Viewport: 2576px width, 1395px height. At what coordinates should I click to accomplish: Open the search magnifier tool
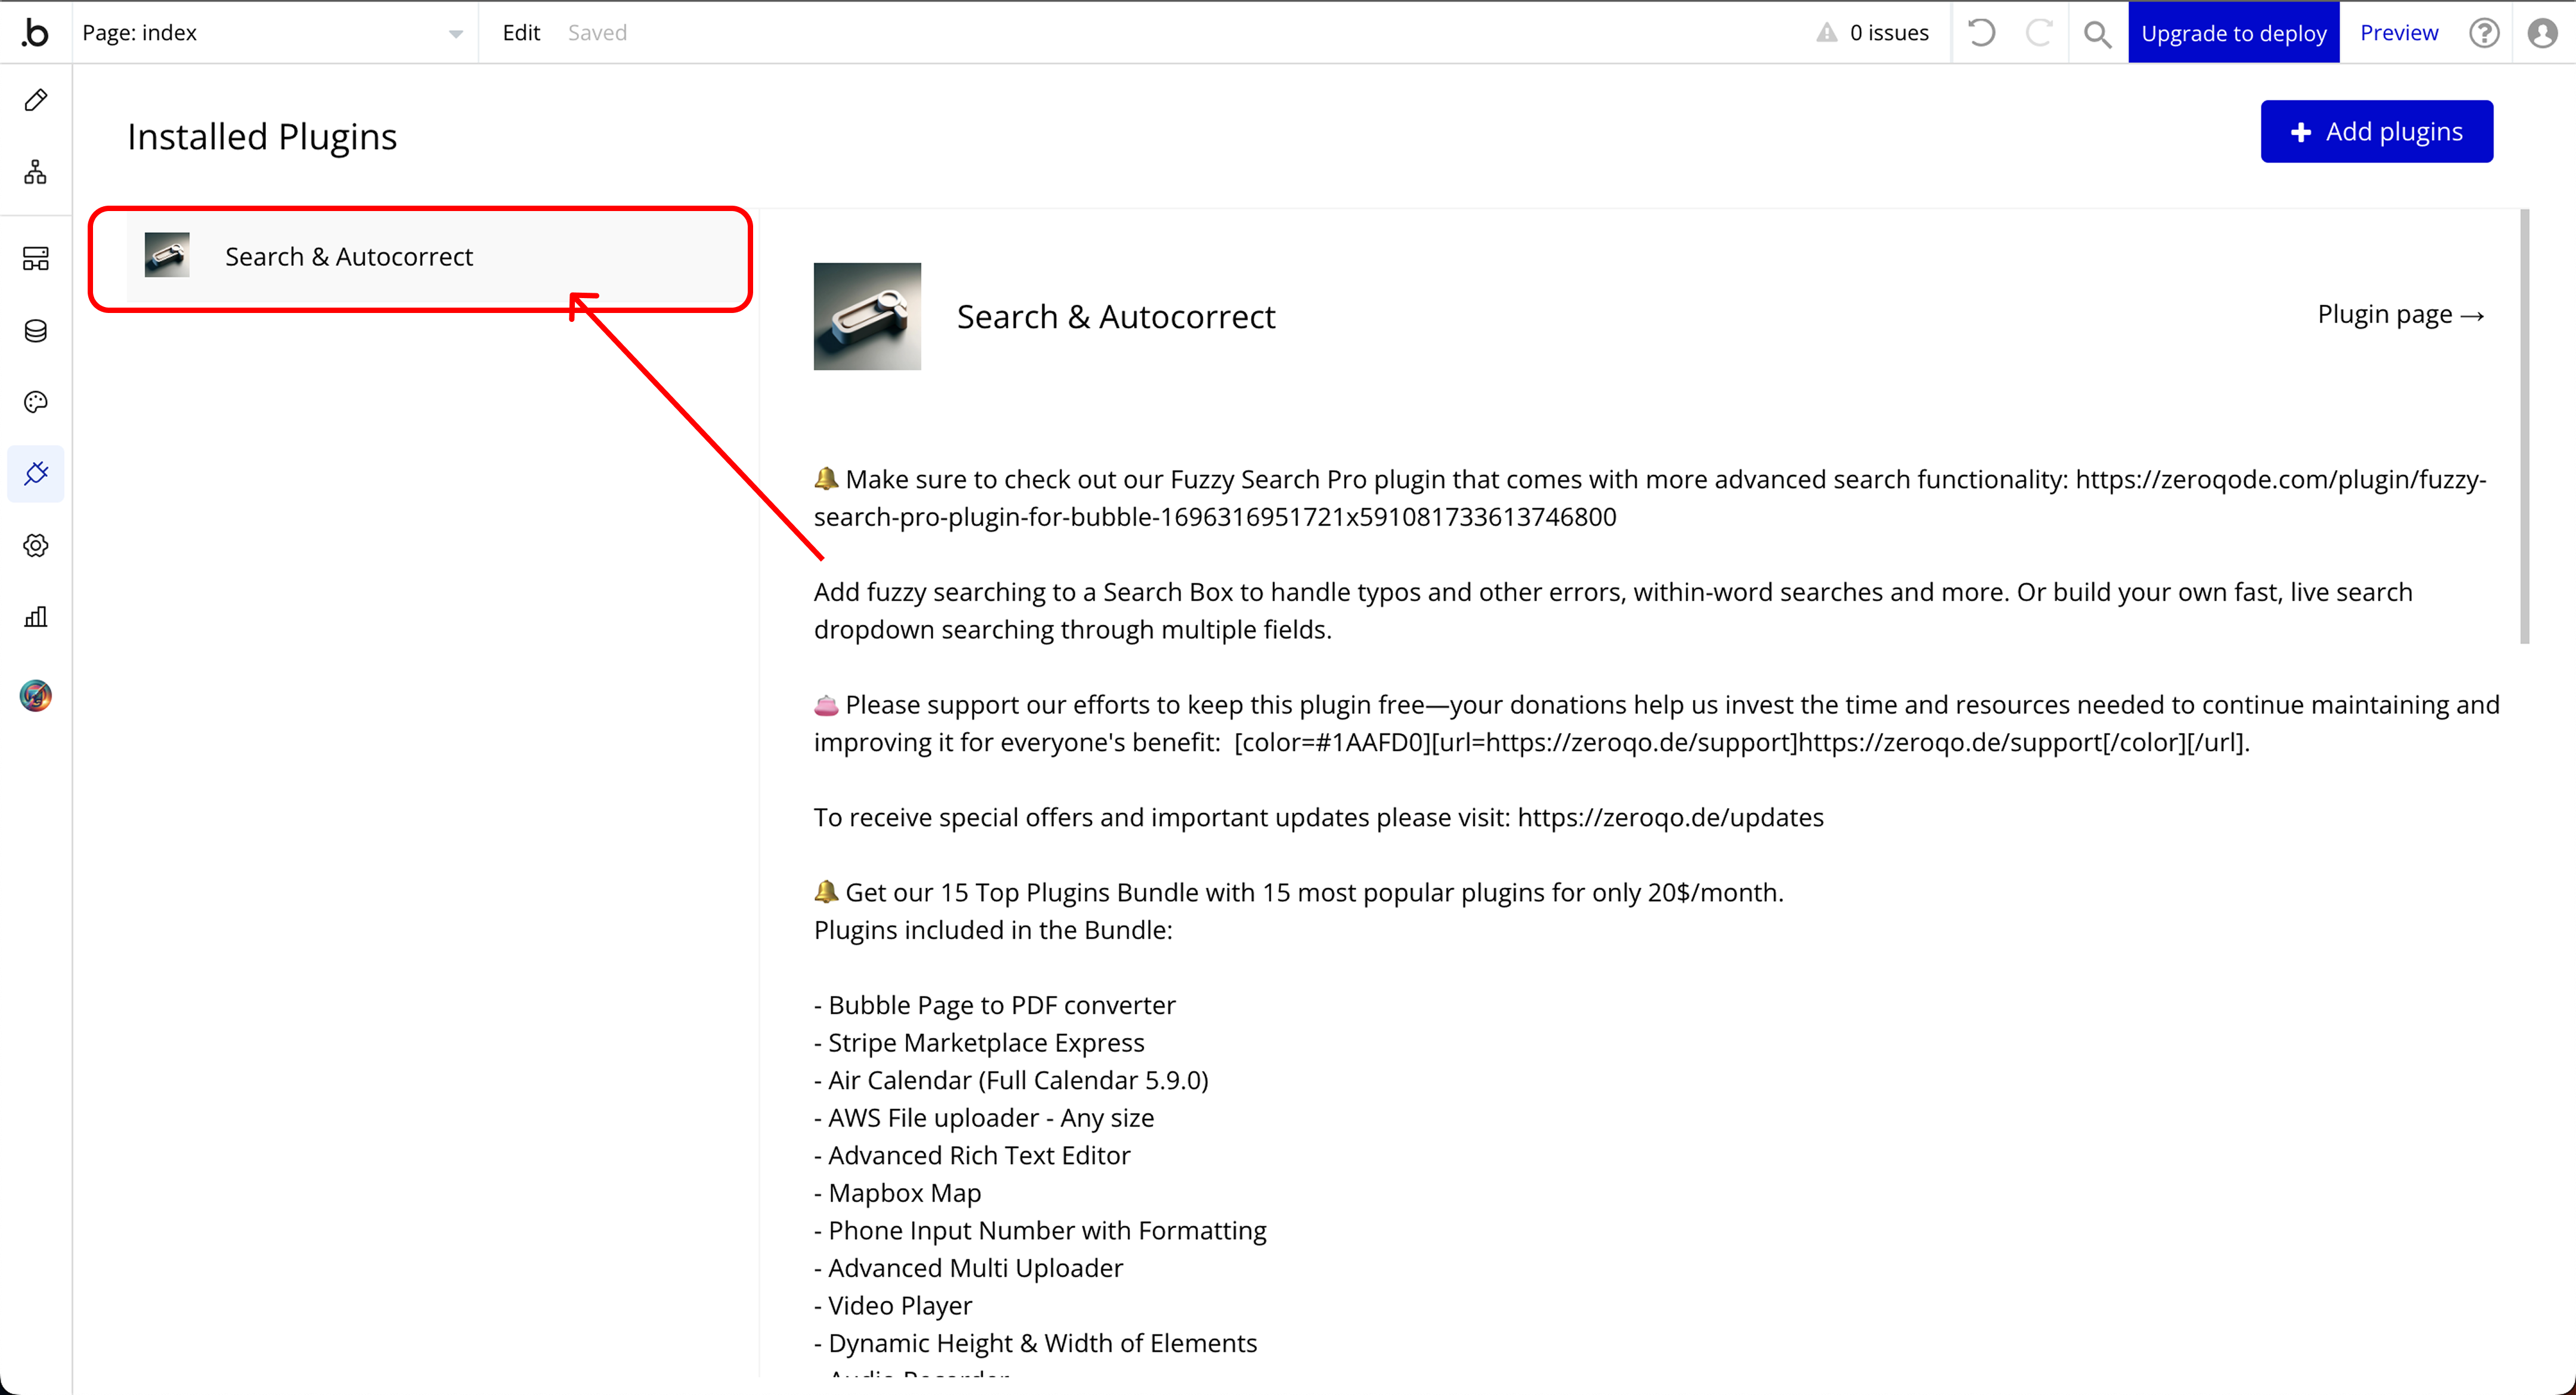pyautogui.click(x=2097, y=33)
